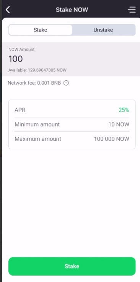Click the Network fee 0.001 BNB text
Viewport: 140px width, 282px height.
pyautogui.click(x=34, y=83)
